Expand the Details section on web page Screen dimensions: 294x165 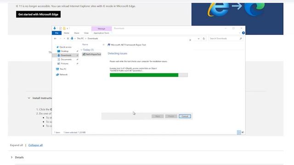[11, 157]
